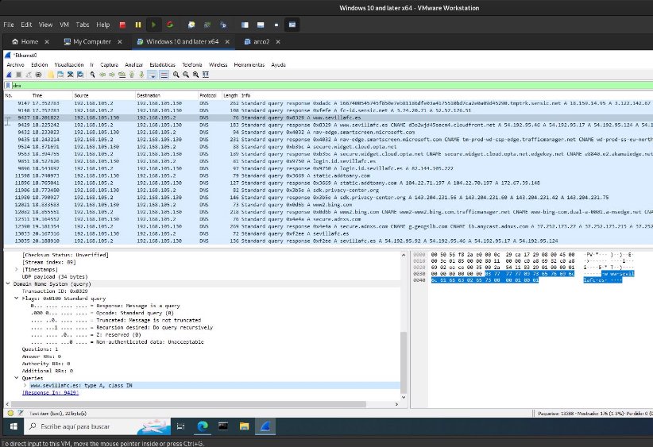Screen dimensions: 653x447
Task: Take VM snapshot icon
Action: (x=191, y=25)
